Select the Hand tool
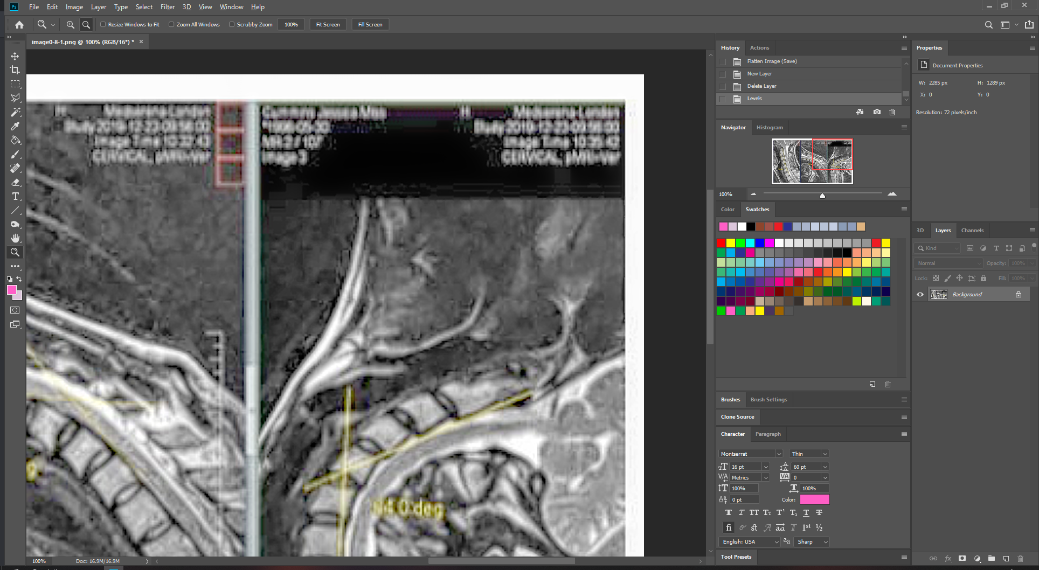The width and height of the screenshot is (1039, 570). click(x=15, y=238)
